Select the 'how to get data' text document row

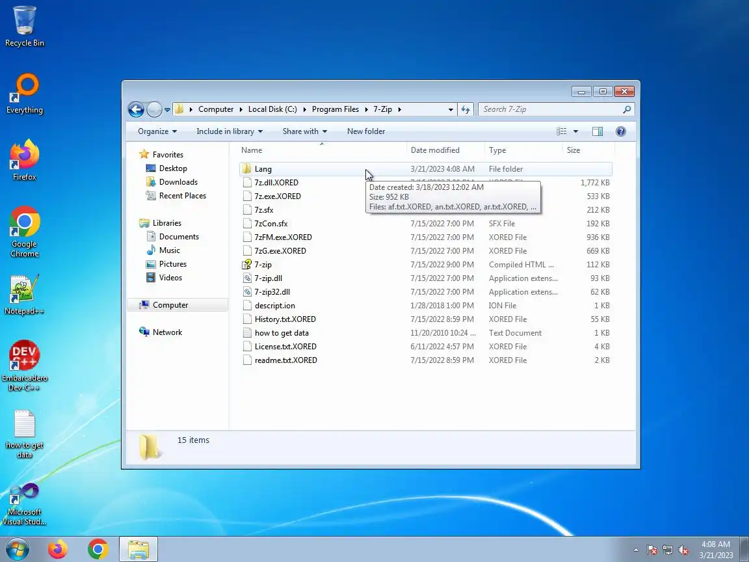[425, 333]
